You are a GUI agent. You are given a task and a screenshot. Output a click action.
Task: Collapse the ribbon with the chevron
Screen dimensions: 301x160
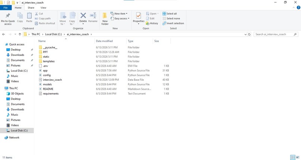pos(294,8)
